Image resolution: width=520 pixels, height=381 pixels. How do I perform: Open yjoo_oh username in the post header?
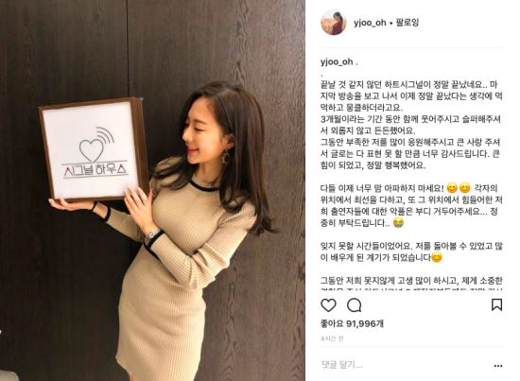(370, 23)
